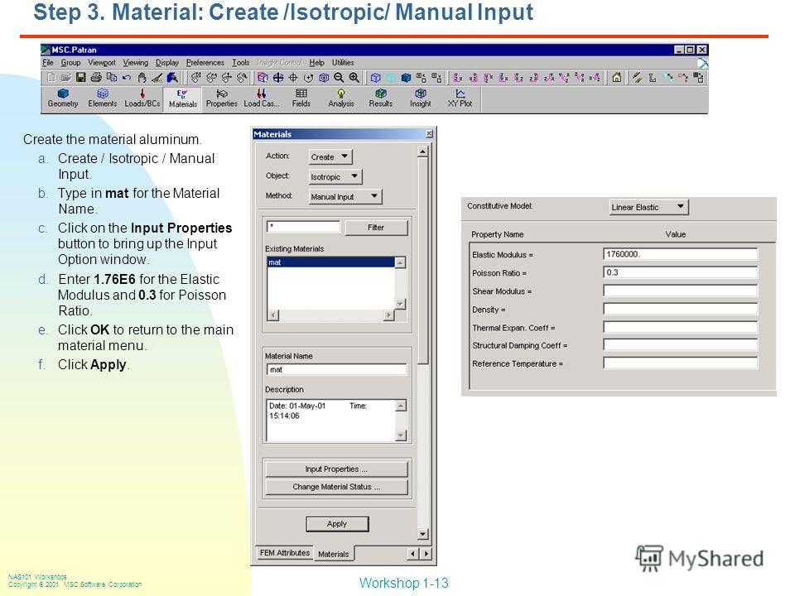Click the Shear Modulus value field
Image resolution: width=795 pixels, height=596 pixels.
[681, 291]
